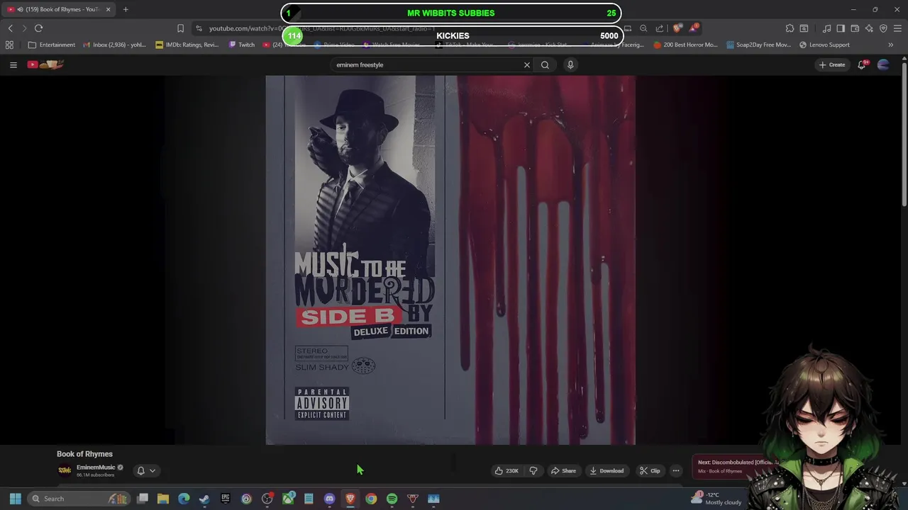This screenshot has width=908, height=510.
Task: Dislike the video with thumbs down
Action: pyautogui.click(x=533, y=470)
